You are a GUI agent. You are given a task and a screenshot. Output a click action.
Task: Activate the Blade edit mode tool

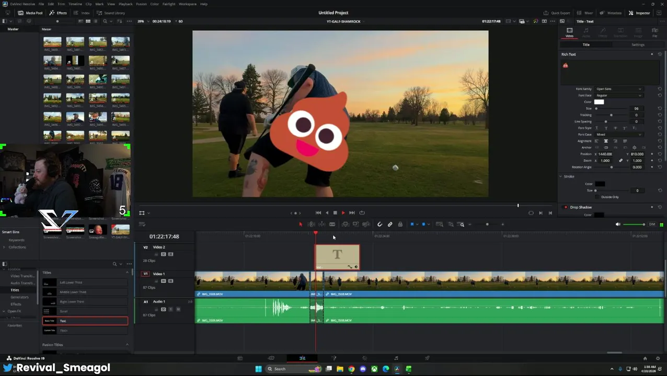(332, 225)
